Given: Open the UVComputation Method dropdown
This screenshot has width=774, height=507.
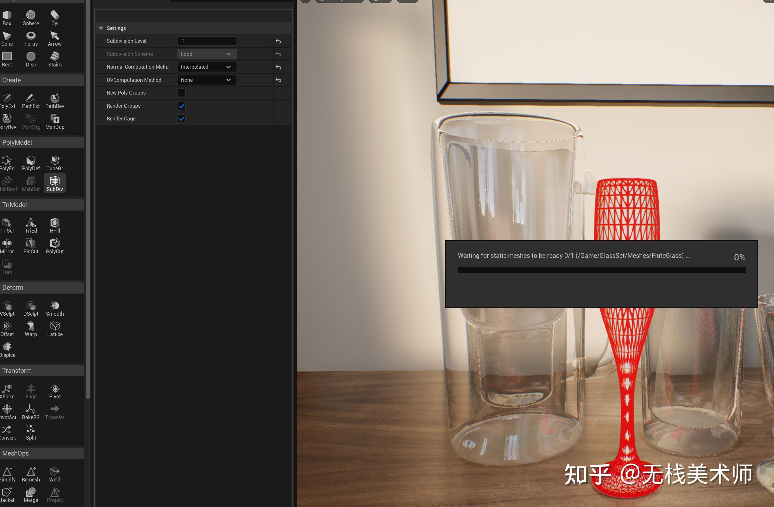Looking at the screenshot, I should [x=206, y=80].
